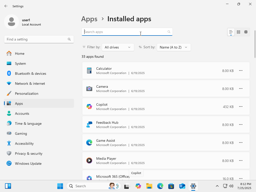Open Microsoft Store from taskbar
Image resolution: width=256 pixels, height=192 pixels.
click(171, 186)
